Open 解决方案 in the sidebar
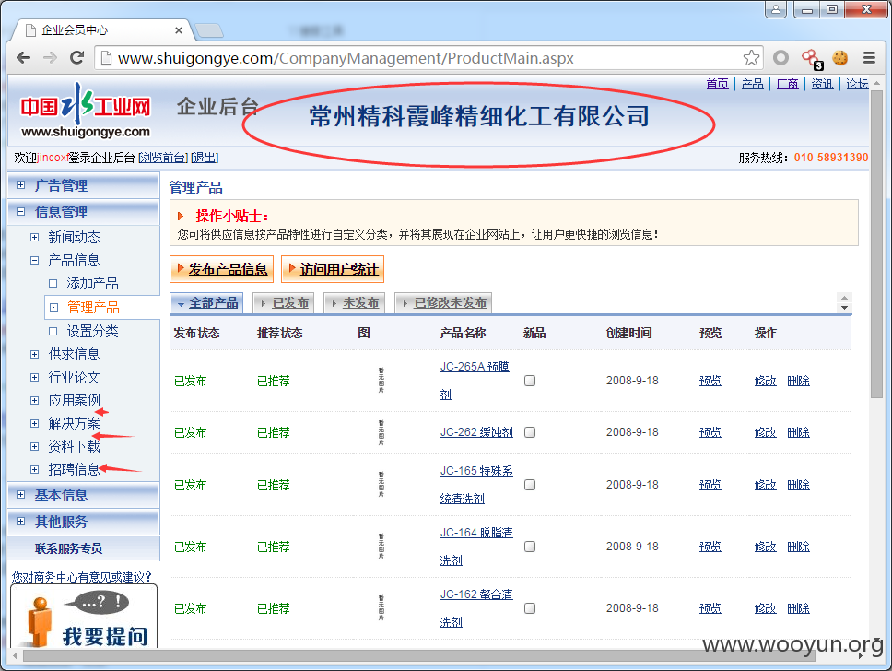This screenshot has width=892, height=671. coord(74,423)
